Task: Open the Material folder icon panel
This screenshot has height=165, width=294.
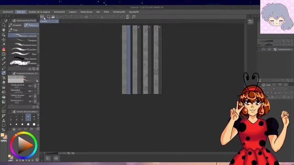Action: pos(250,22)
